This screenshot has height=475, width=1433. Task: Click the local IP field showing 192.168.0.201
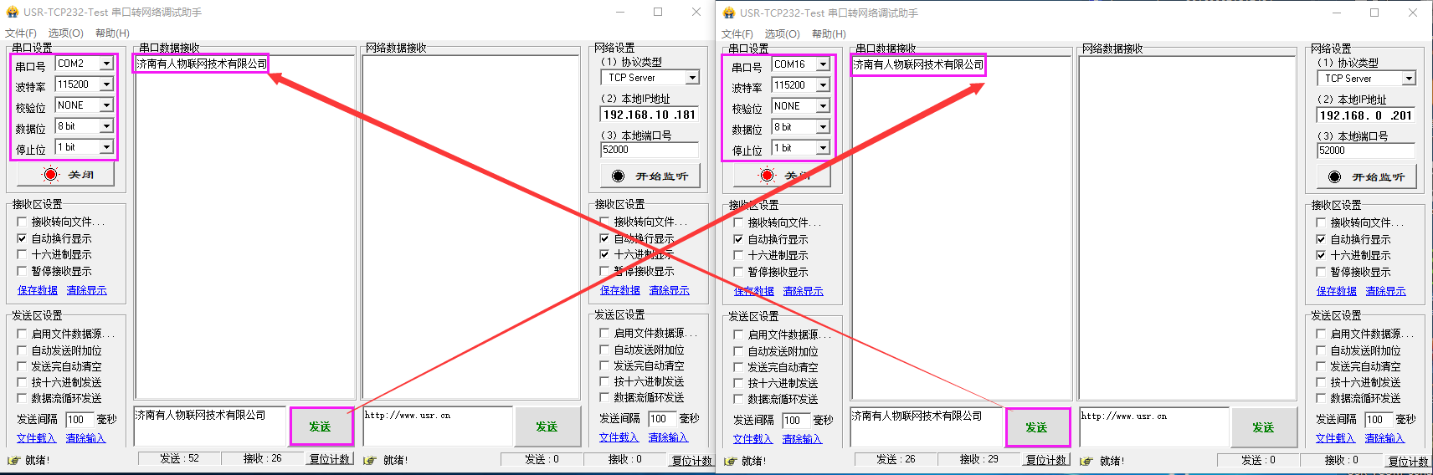coord(1365,115)
